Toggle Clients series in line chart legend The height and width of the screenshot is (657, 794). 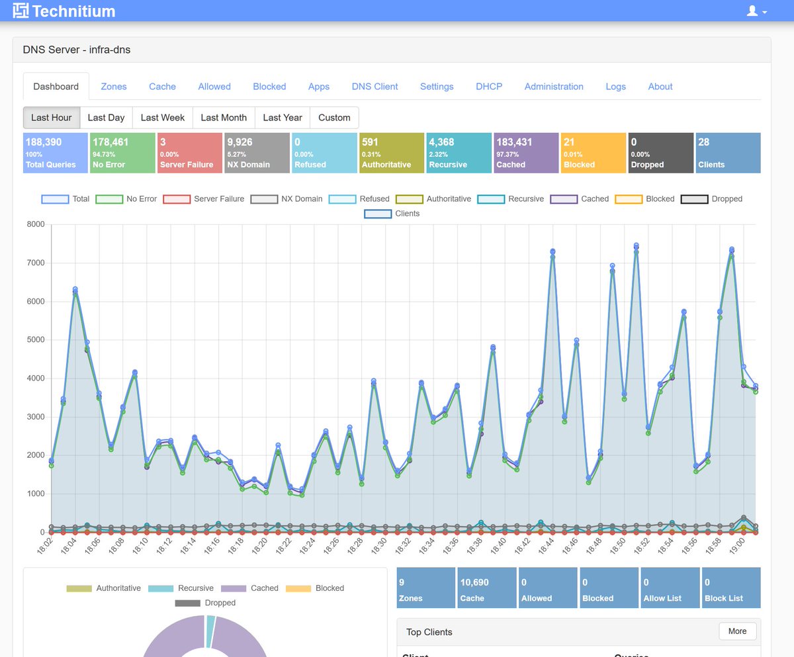[x=392, y=213]
